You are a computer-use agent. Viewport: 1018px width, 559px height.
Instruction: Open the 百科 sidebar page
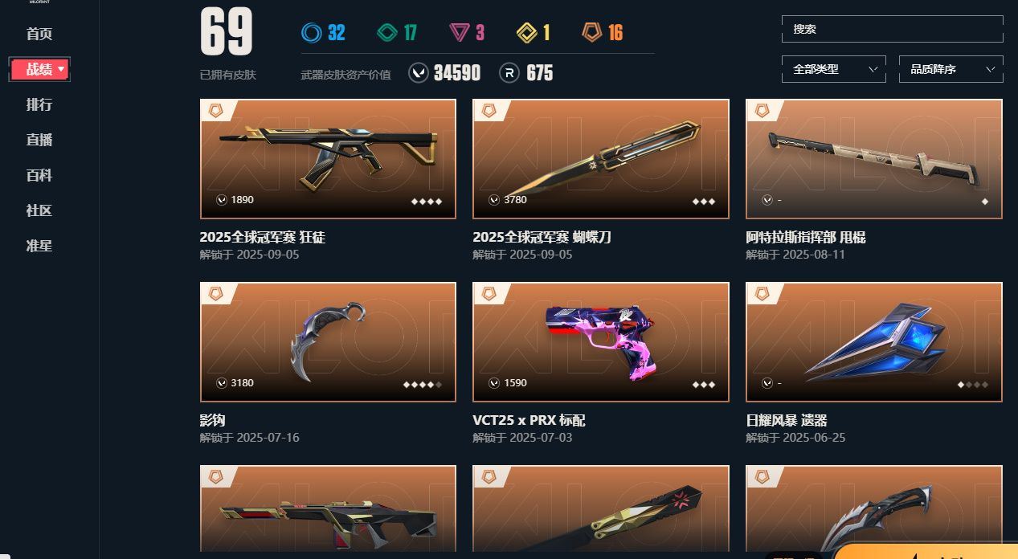coord(39,175)
